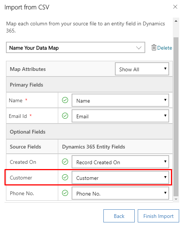Open the Name entity field dropdown
Screen dimensions: 187x228
[120, 100]
